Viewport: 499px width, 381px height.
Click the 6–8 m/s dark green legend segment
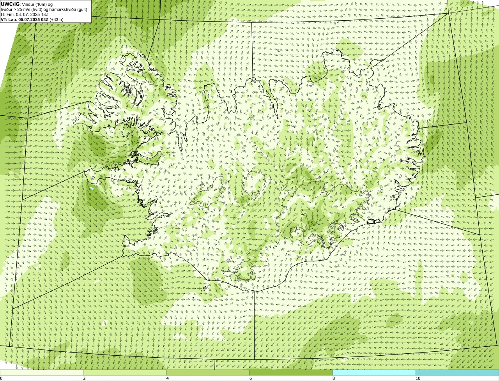tap(291, 373)
